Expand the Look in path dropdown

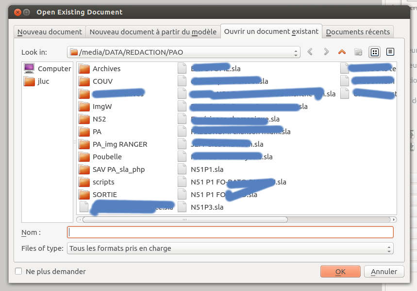[x=296, y=52]
